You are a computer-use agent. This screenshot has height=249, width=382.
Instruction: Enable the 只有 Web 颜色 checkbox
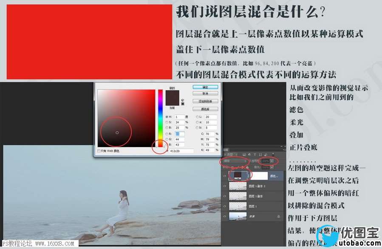99,151
